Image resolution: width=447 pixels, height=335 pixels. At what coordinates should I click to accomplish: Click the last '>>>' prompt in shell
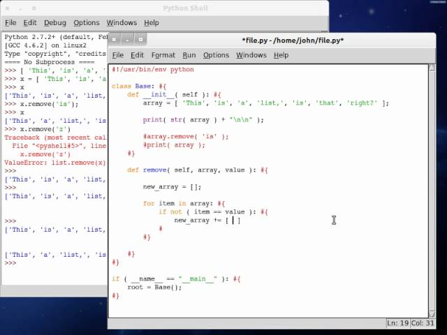coord(10,263)
